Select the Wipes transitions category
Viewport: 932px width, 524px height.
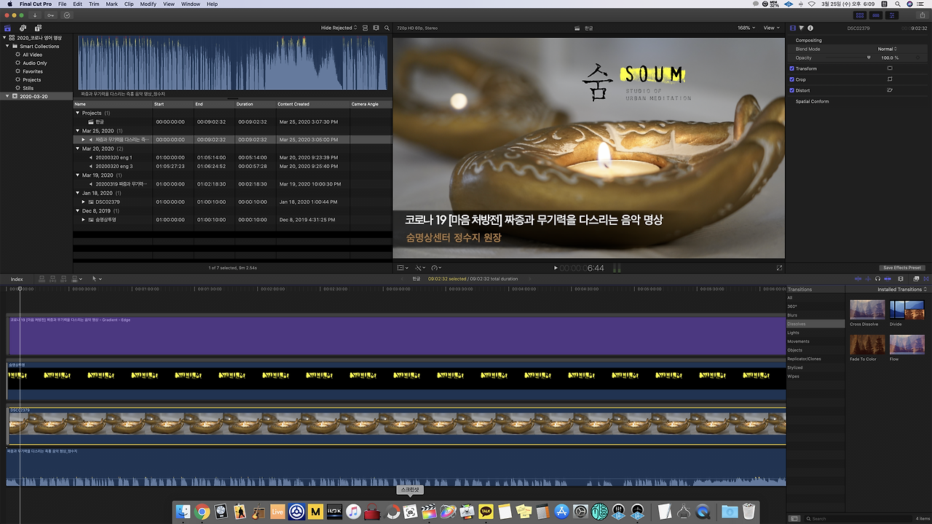point(815,376)
